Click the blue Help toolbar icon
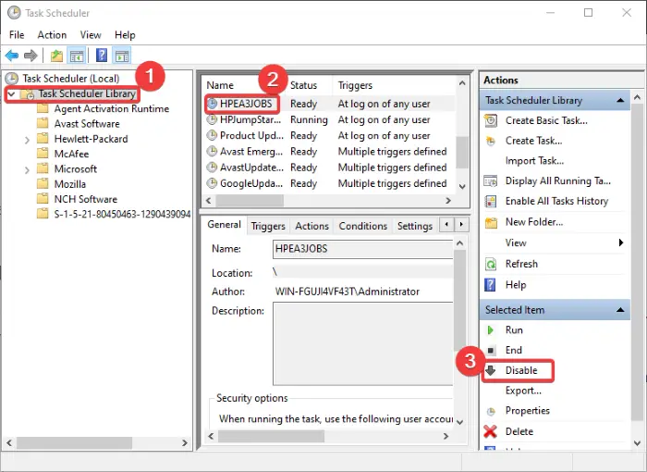The width and height of the screenshot is (647, 472). pyautogui.click(x=102, y=56)
